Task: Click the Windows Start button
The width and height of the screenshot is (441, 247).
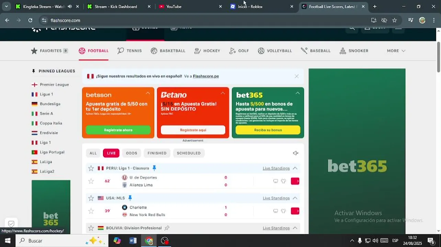Action: (7, 240)
